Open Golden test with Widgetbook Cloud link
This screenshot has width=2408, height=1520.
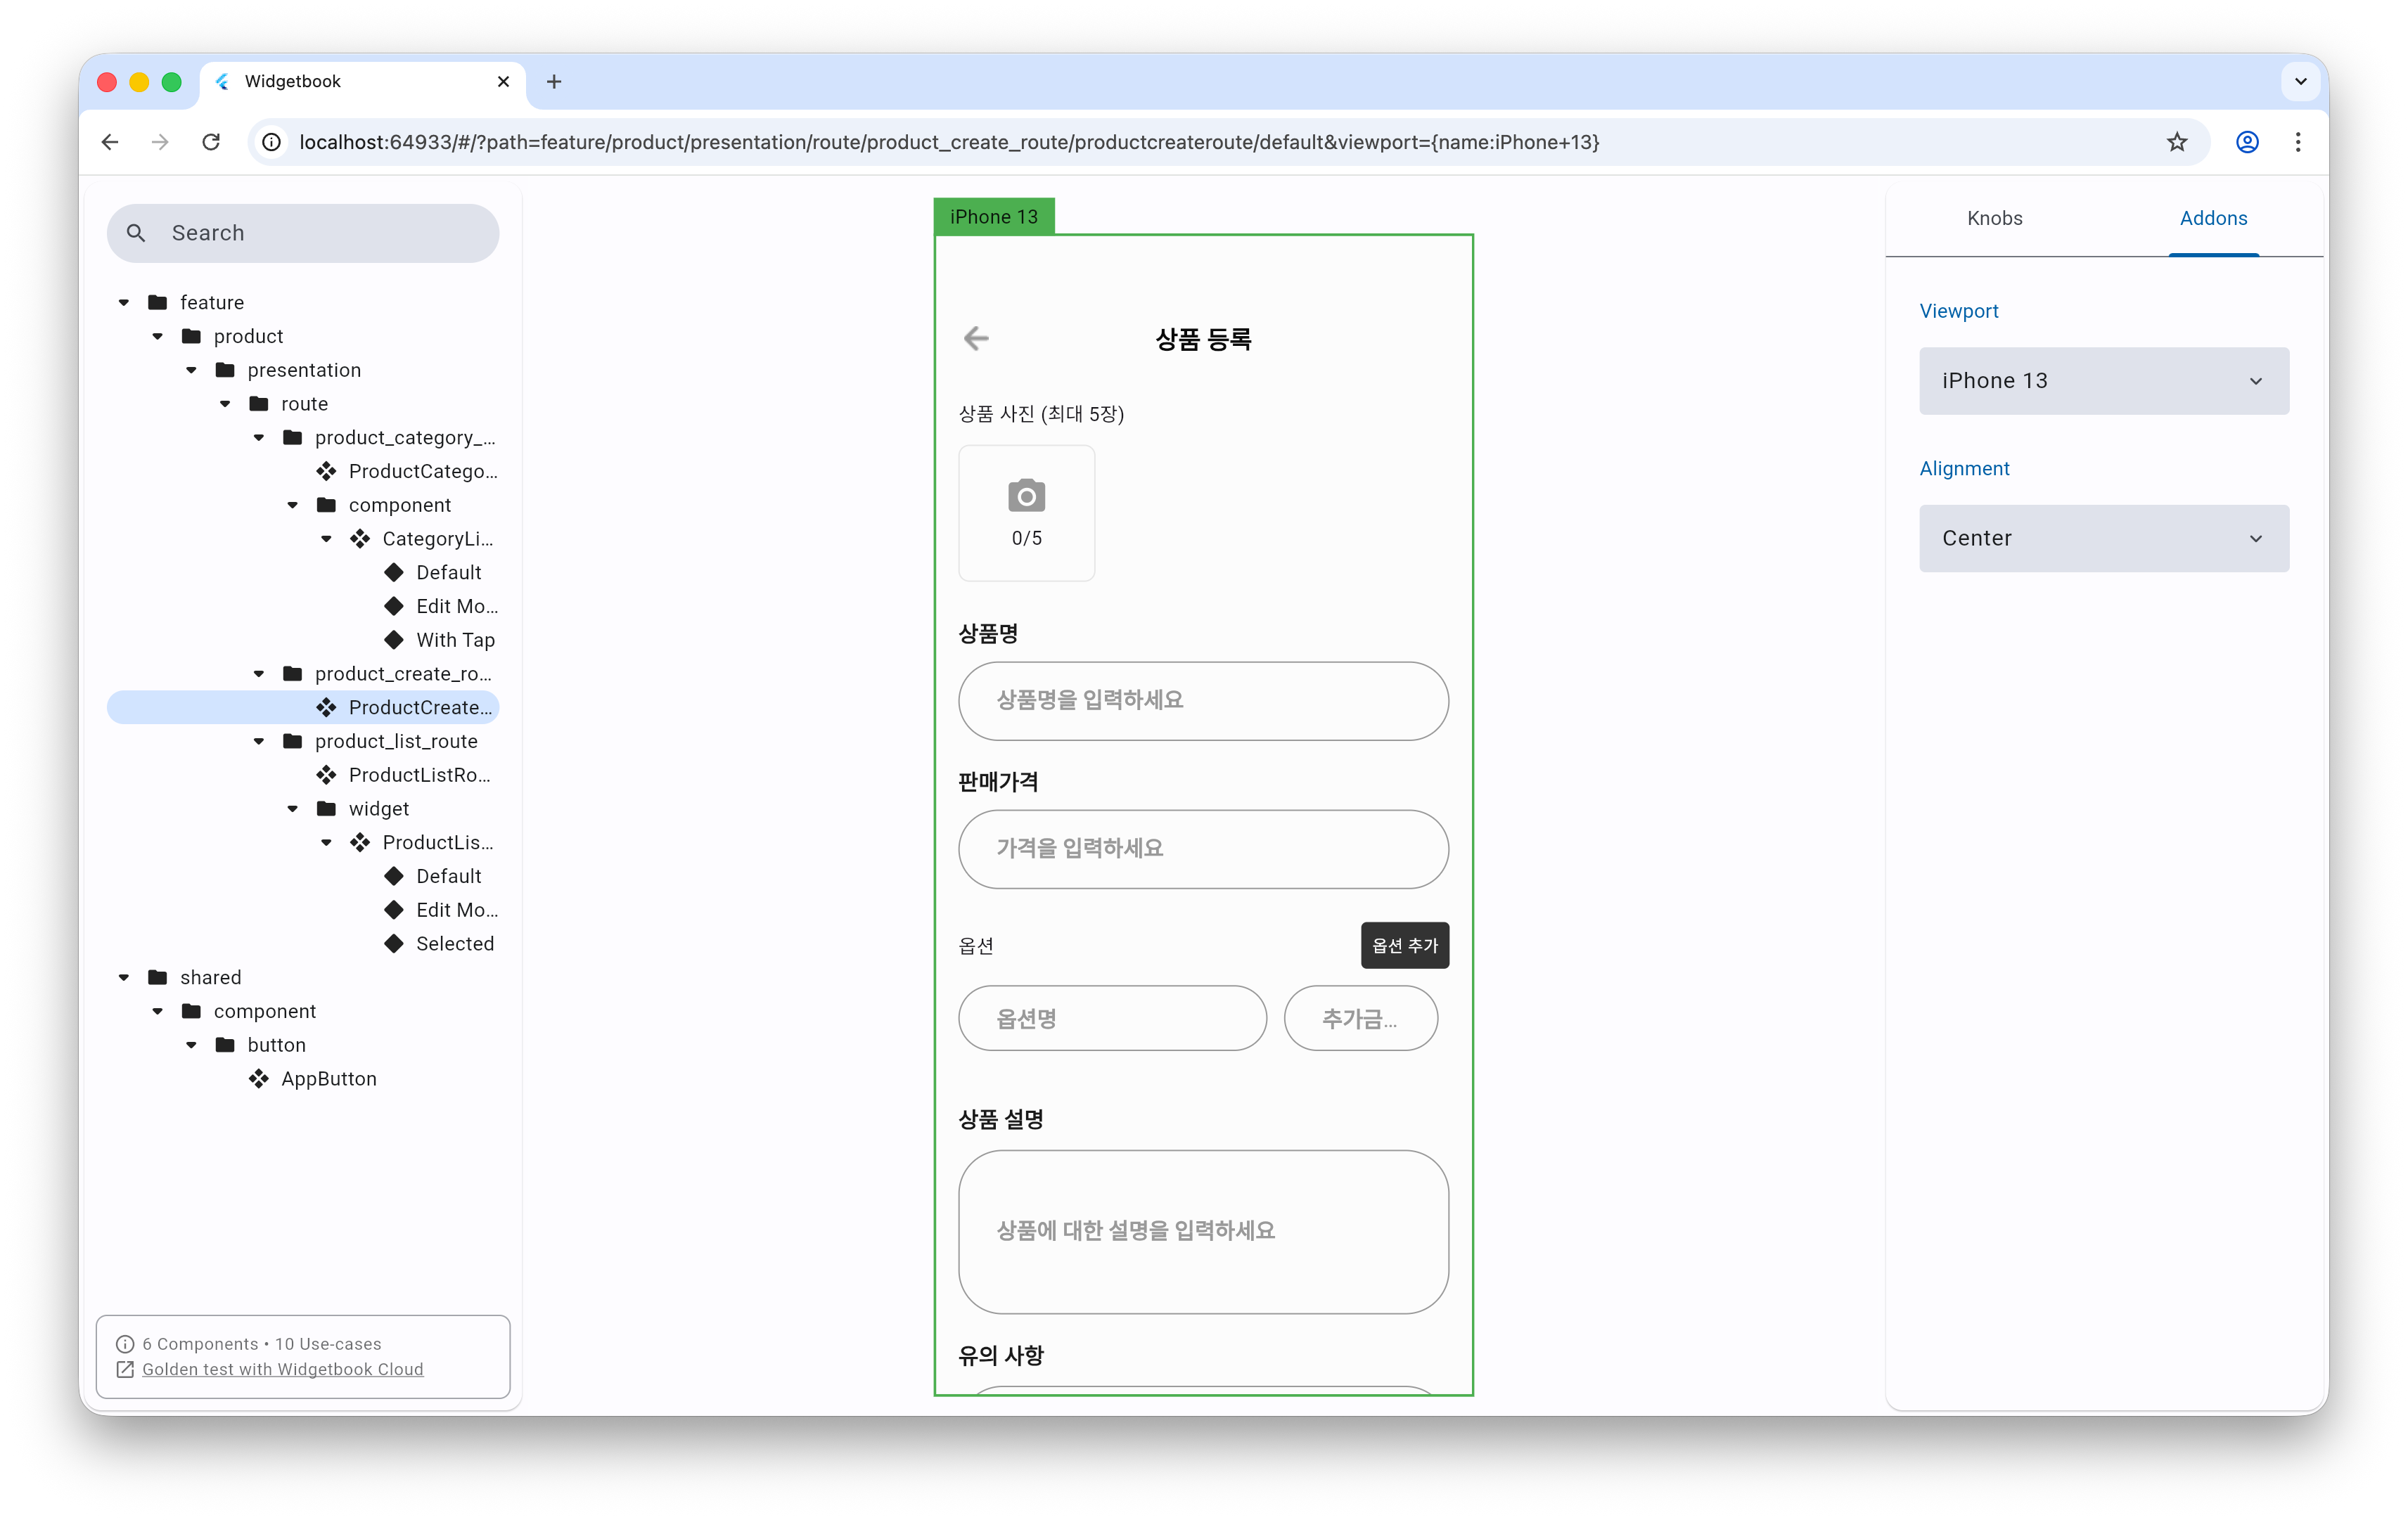282,1369
